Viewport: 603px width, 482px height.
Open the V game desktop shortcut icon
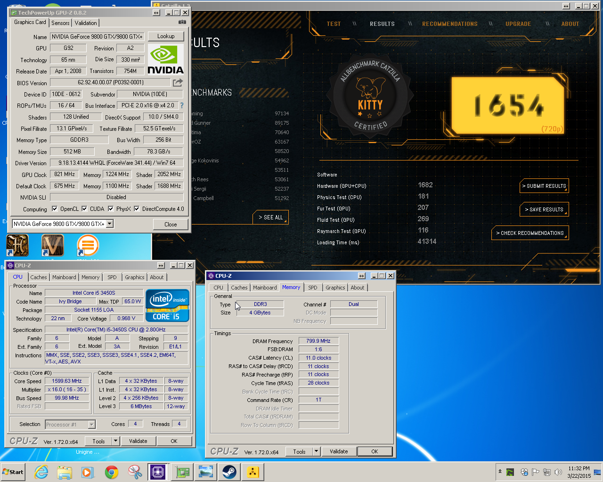point(52,246)
